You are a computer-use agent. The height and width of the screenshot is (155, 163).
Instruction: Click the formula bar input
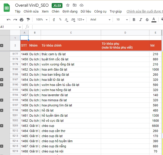pos(98,27)
